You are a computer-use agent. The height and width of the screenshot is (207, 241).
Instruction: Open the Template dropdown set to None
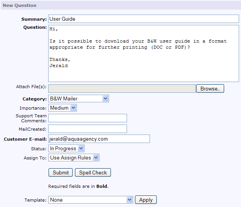pos(91,200)
